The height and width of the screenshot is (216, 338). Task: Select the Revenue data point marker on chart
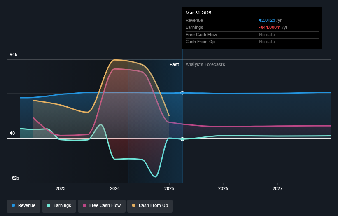click(182, 93)
